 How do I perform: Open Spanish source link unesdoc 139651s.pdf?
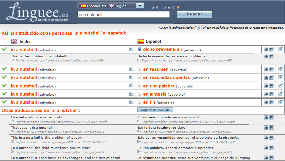(188, 142)
